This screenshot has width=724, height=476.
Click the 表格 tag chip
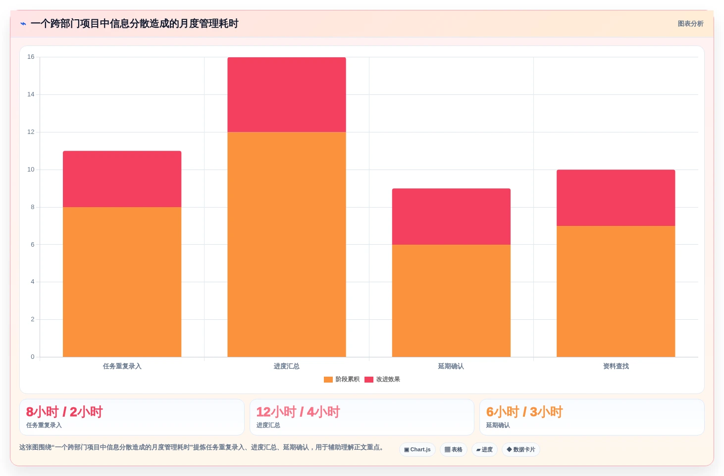coord(454,450)
